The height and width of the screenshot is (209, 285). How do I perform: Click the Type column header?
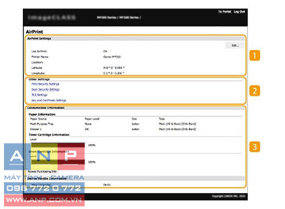pos(162,119)
